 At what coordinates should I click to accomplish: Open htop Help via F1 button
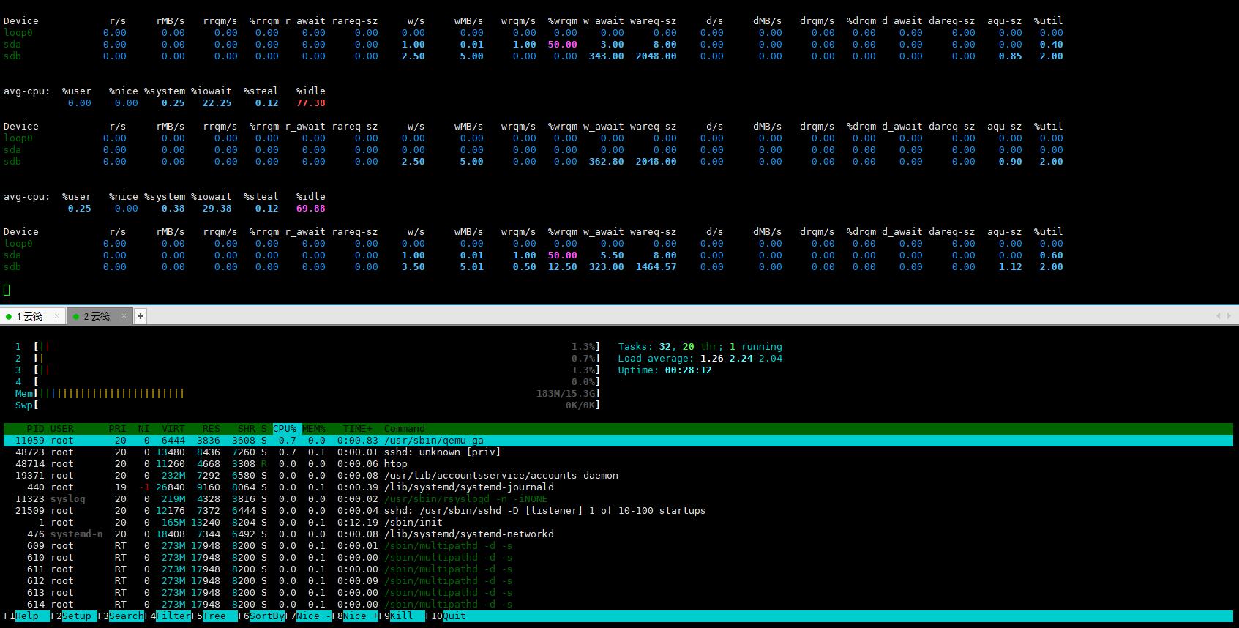[27, 616]
